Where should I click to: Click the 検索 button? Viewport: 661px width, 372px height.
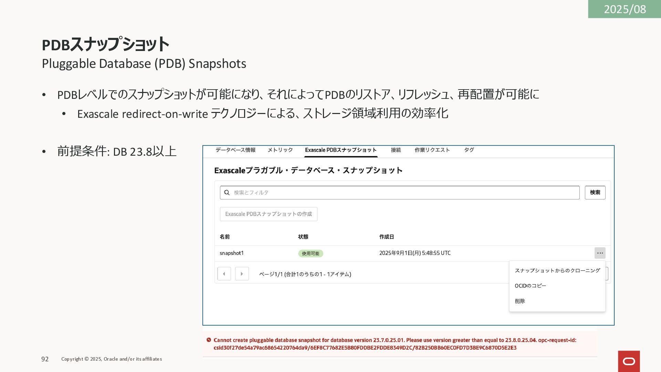tap(595, 193)
